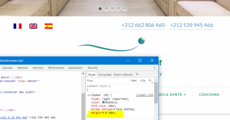Select the Spanish flag icon
Screen dimensions: 230x120
coord(49,26)
